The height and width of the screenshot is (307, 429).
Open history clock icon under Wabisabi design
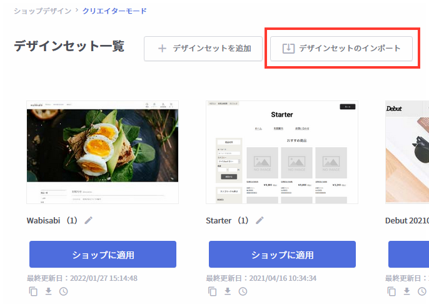point(64,291)
